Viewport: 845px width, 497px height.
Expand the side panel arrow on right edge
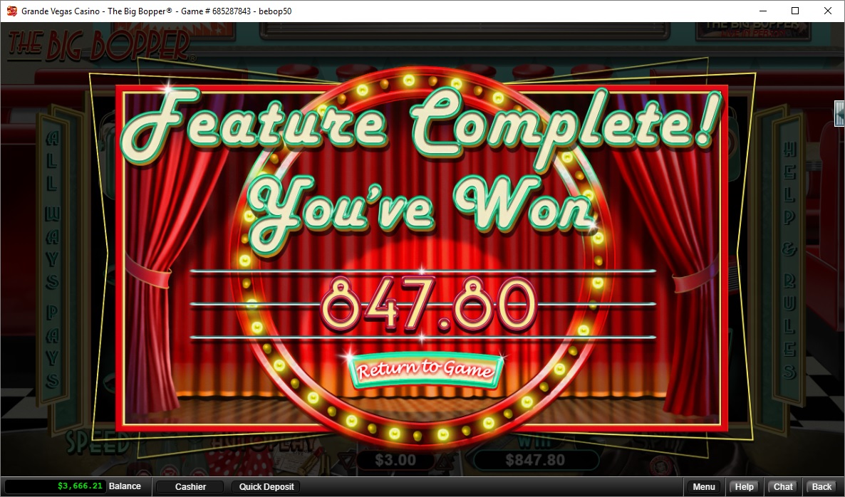[839, 114]
